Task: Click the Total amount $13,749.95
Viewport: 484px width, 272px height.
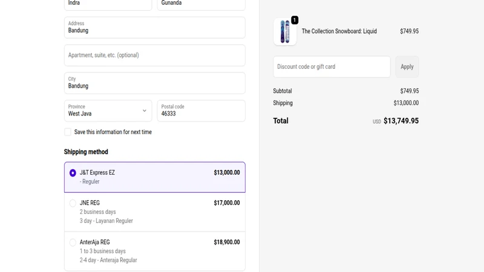Action: point(401,121)
